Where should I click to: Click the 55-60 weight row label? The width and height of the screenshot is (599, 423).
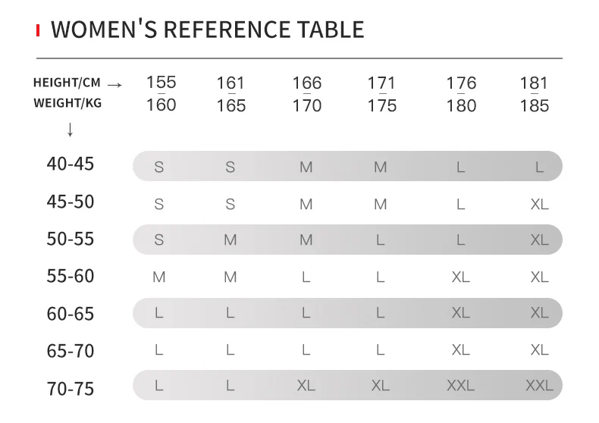tap(71, 276)
